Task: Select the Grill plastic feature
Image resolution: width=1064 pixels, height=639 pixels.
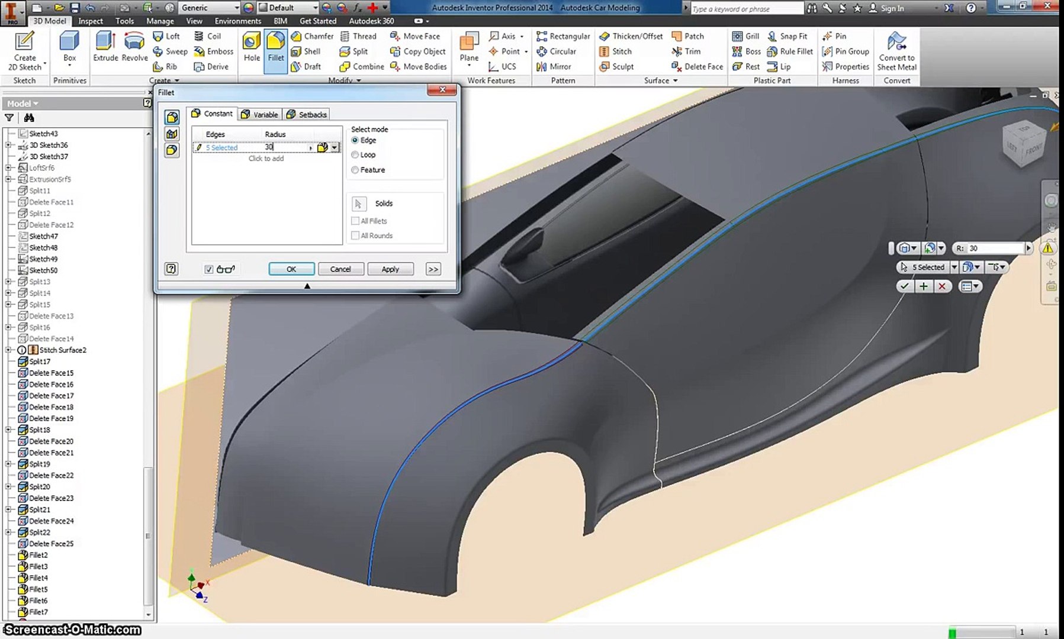Action: tap(745, 36)
